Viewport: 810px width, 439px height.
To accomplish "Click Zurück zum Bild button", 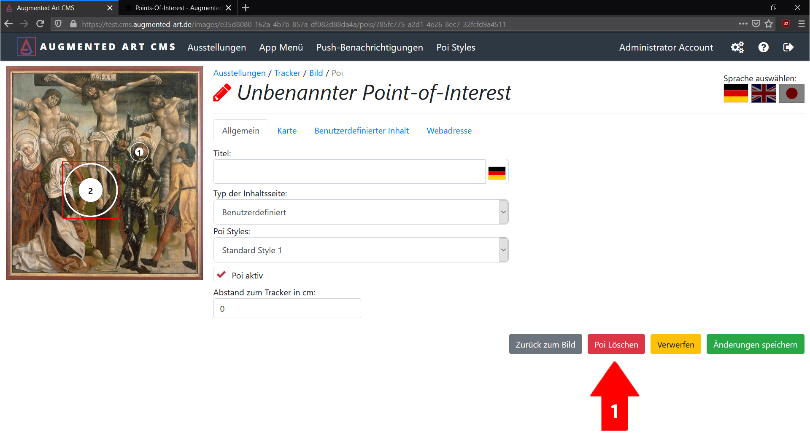I will [545, 344].
